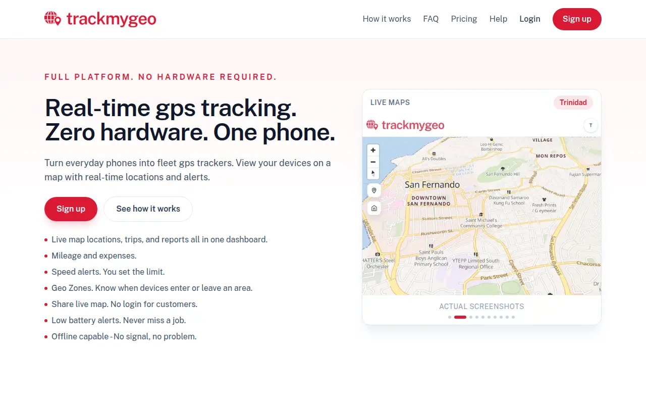Click the location pin map control
Screen dimensions: 646x404
click(374, 190)
